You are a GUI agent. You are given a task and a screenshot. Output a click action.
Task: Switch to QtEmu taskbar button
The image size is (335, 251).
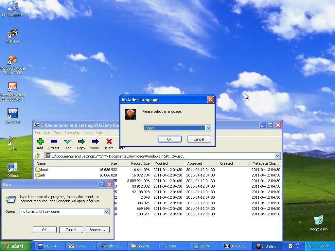[x=205, y=246]
